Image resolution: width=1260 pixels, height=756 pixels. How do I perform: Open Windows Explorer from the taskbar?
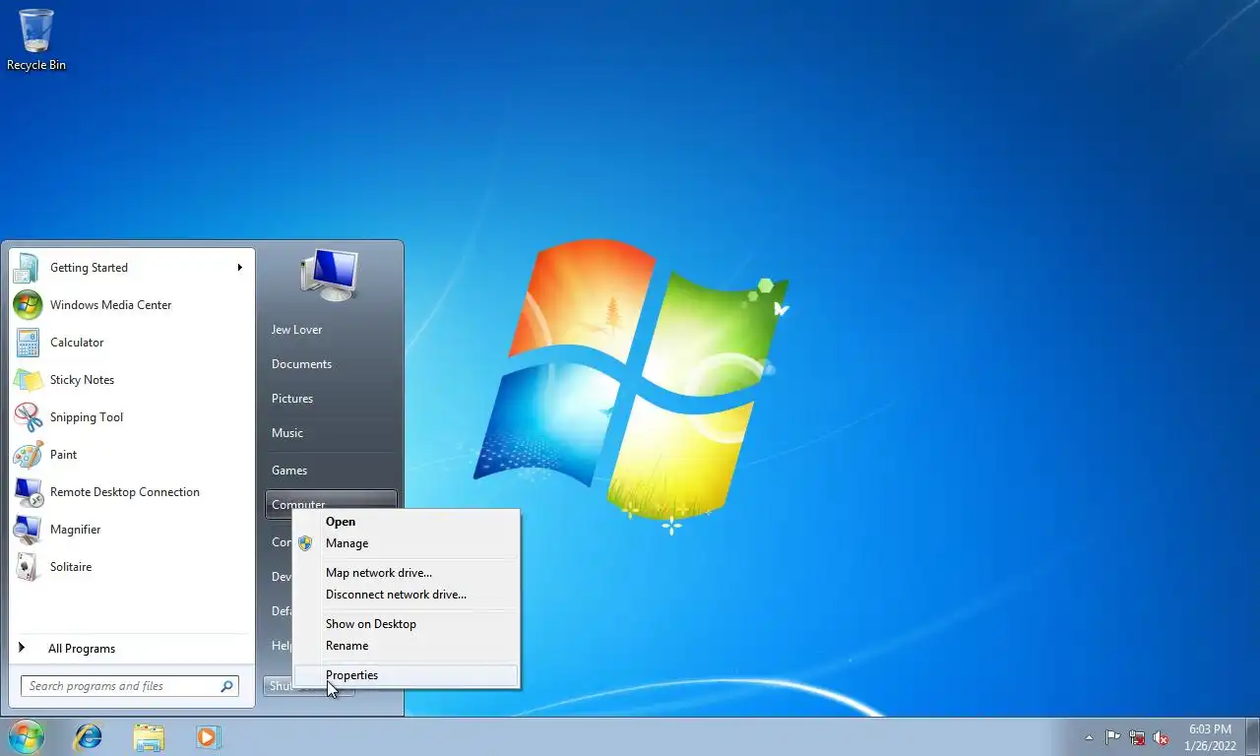[149, 736]
